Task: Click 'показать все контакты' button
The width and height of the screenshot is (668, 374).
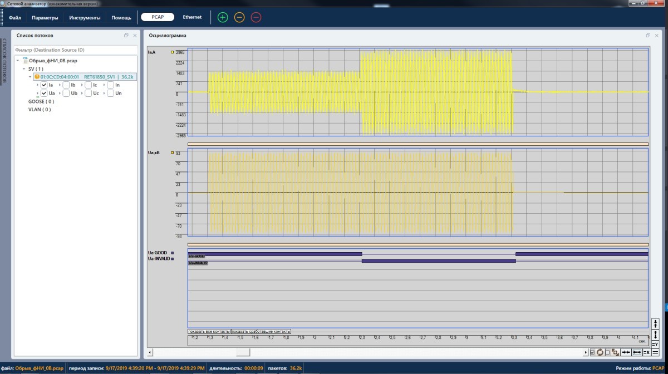Action: tap(209, 332)
